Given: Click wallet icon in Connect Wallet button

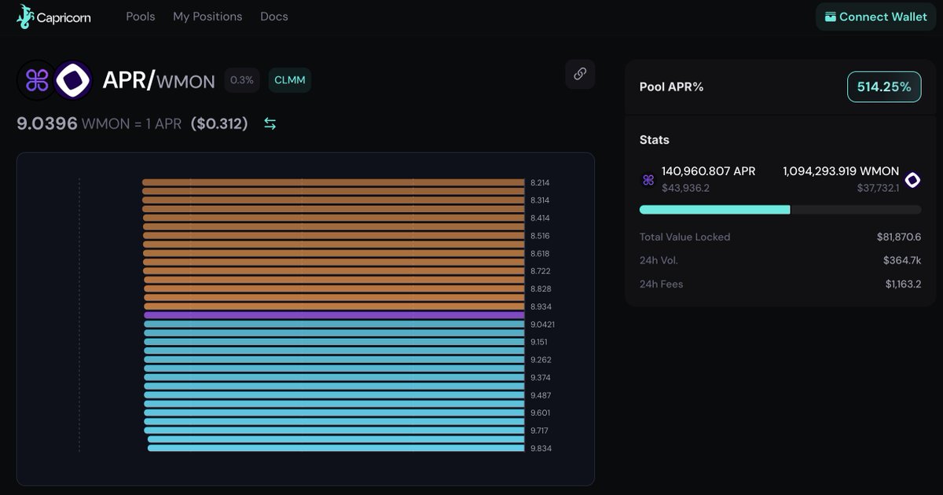Looking at the screenshot, I should (x=830, y=16).
